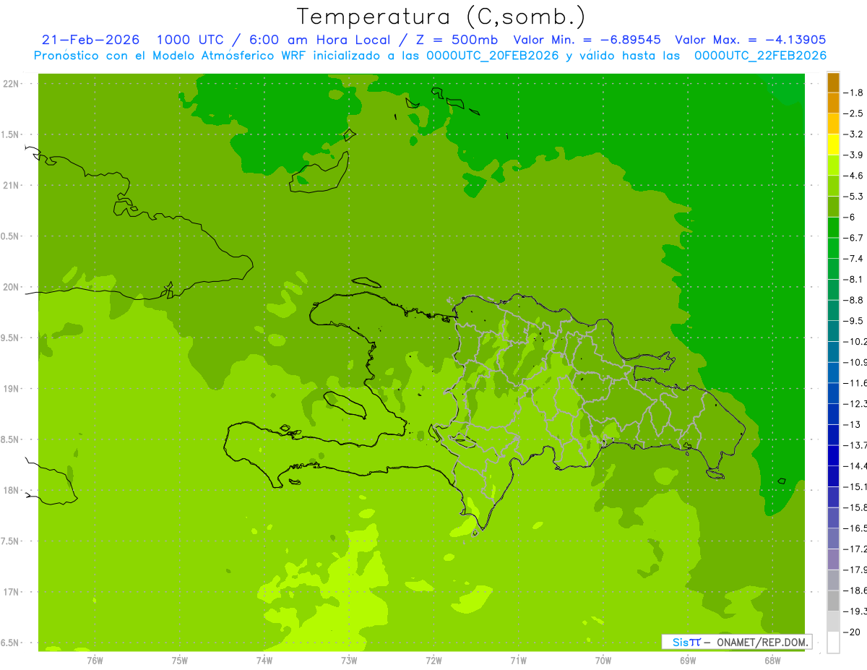Click the '-14.4' colorbar value

coord(855,465)
